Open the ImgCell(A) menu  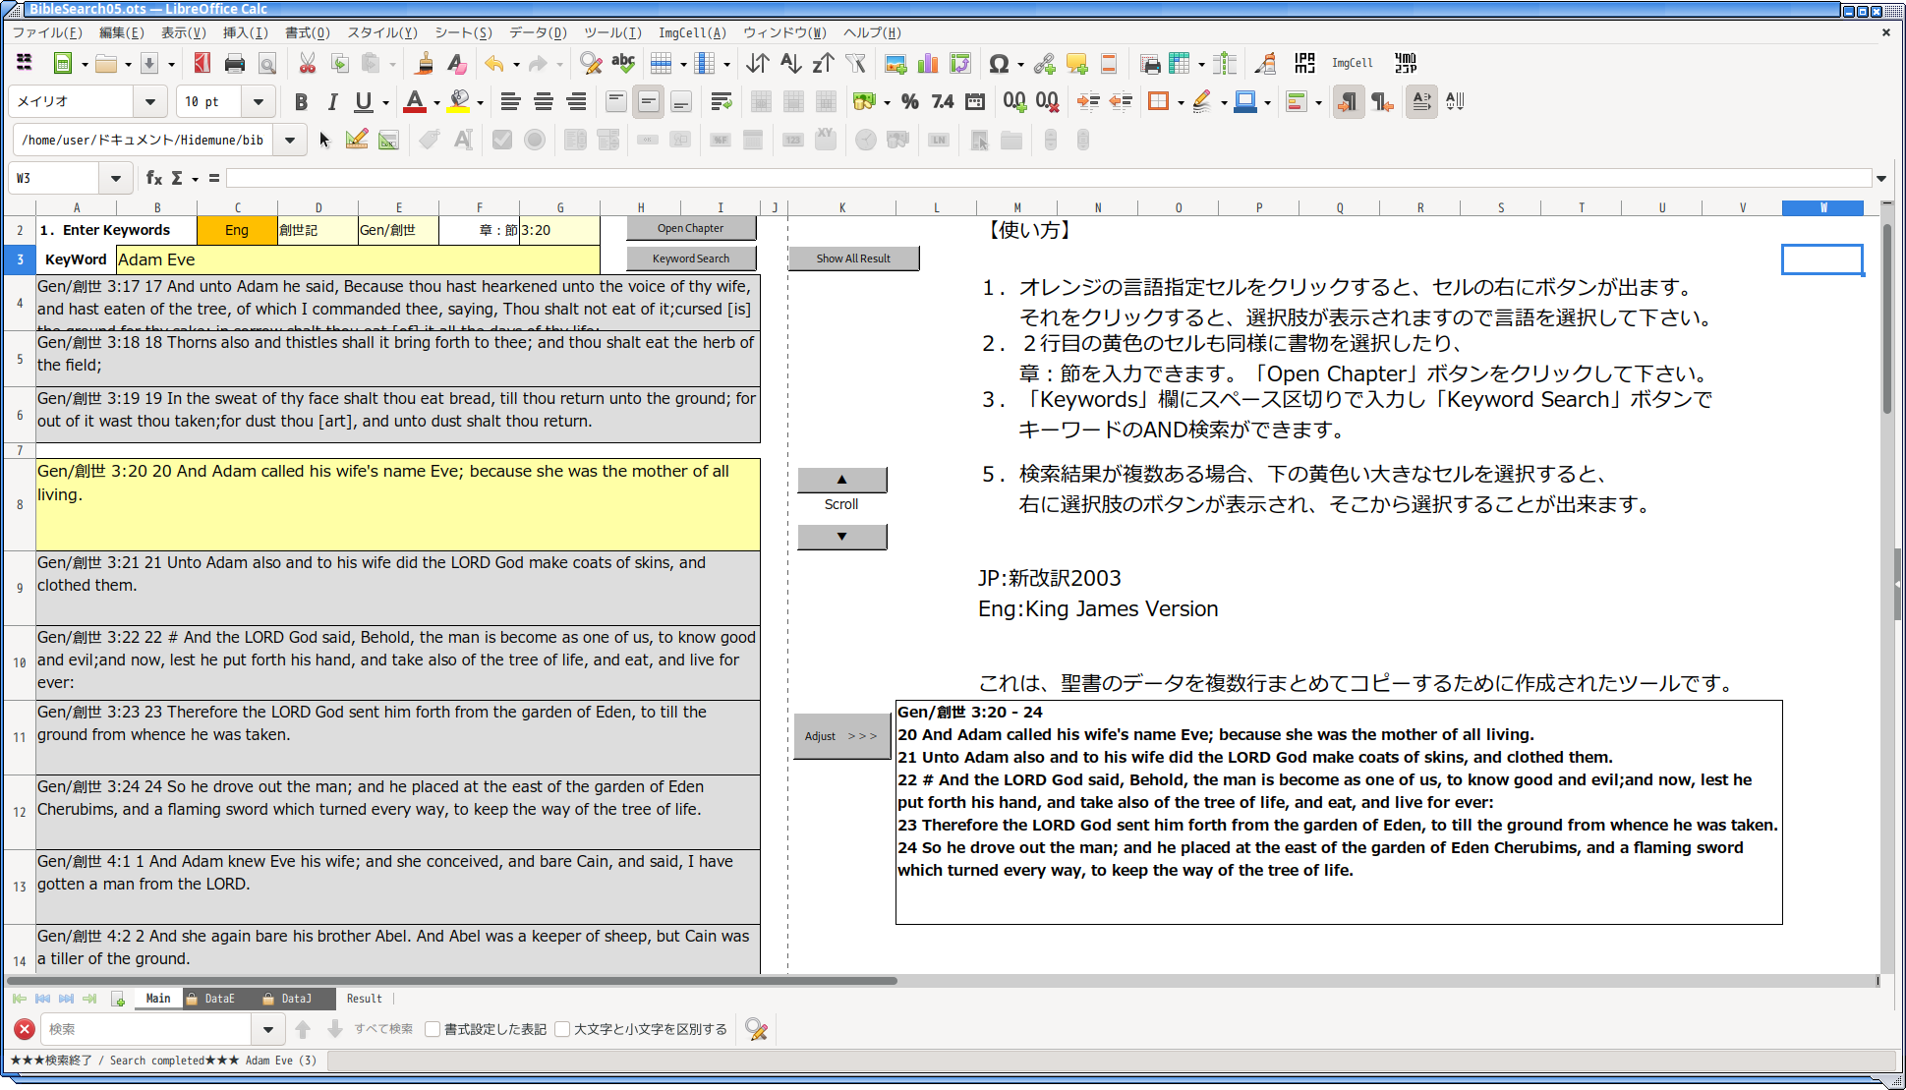pos(692,32)
